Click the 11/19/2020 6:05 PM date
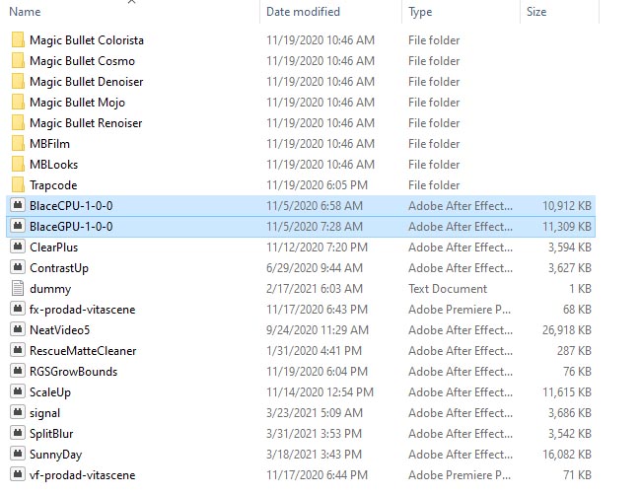The width and height of the screenshot is (641, 495). click(x=317, y=185)
